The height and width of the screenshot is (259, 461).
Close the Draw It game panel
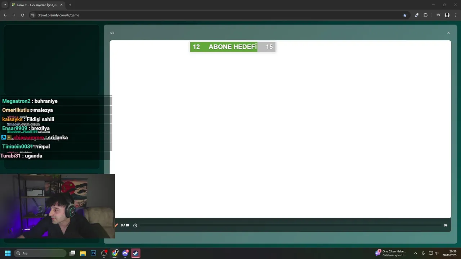tap(448, 33)
